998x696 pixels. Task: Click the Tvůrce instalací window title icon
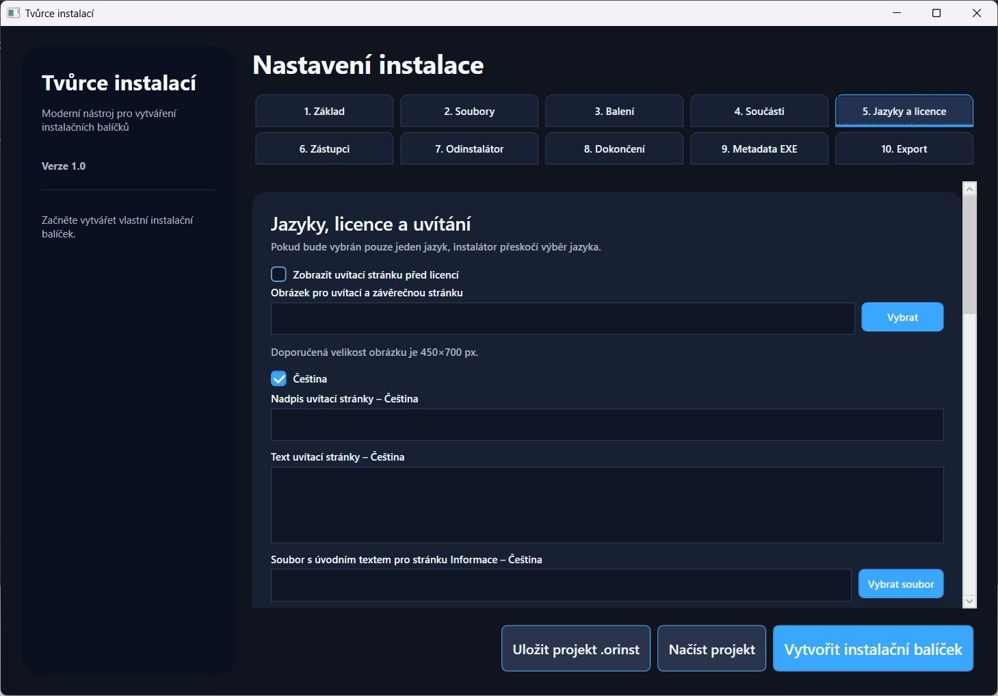click(x=13, y=13)
